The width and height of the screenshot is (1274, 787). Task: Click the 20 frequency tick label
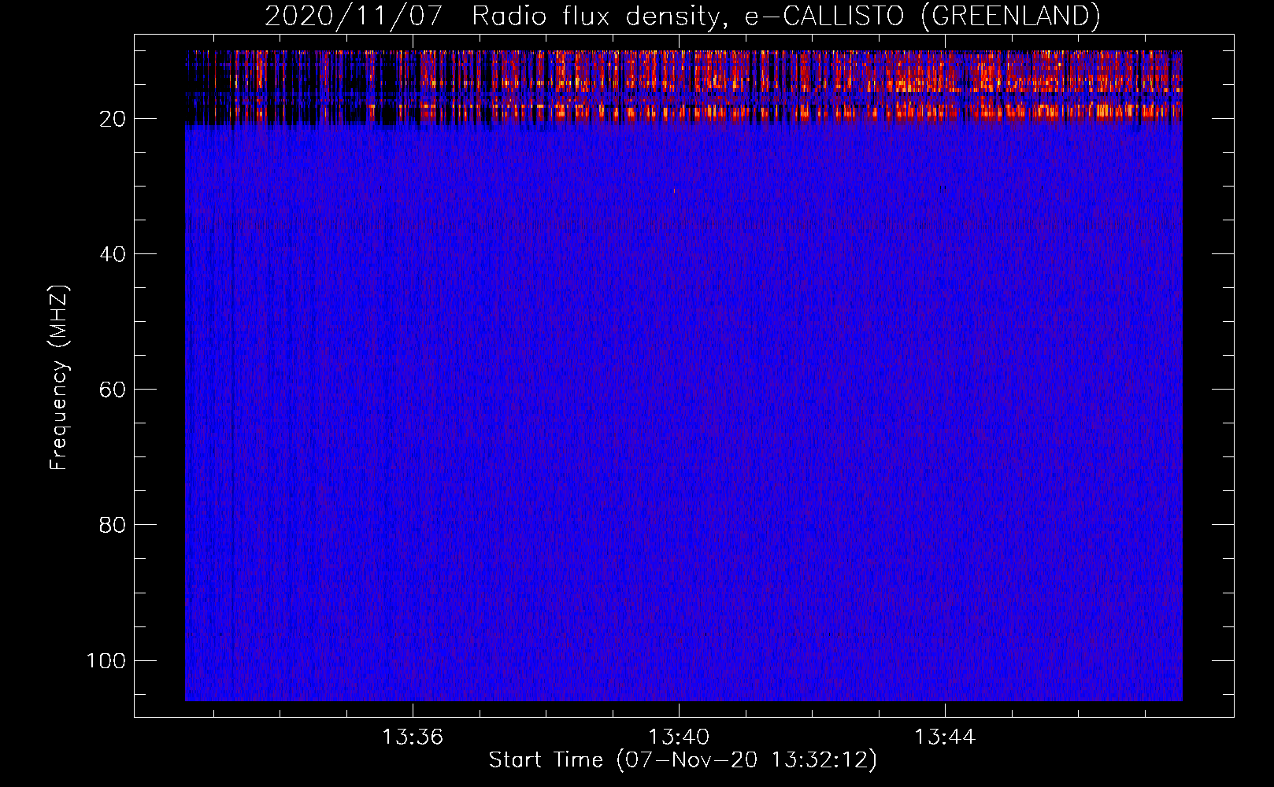(113, 119)
